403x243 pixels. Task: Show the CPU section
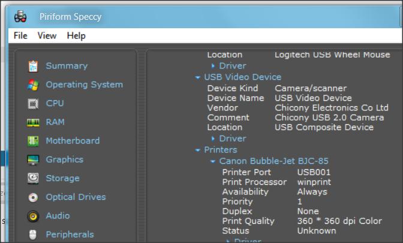[x=55, y=103]
